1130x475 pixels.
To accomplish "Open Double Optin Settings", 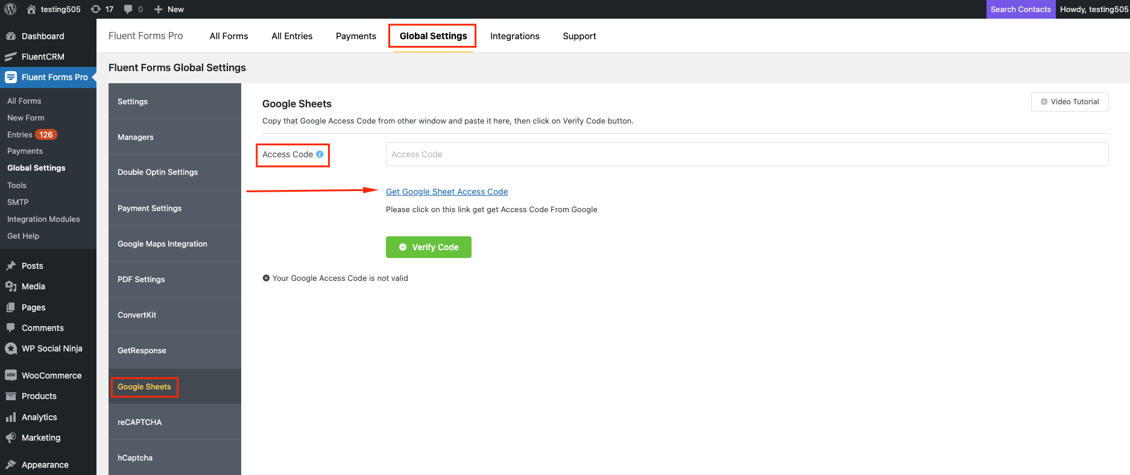I will 175,172.
